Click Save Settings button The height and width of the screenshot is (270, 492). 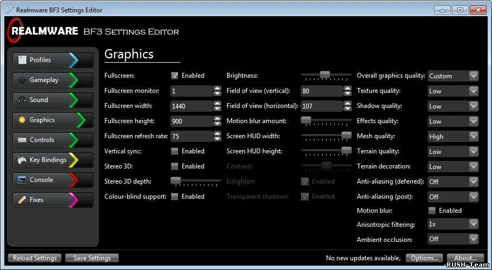pos(92,258)
